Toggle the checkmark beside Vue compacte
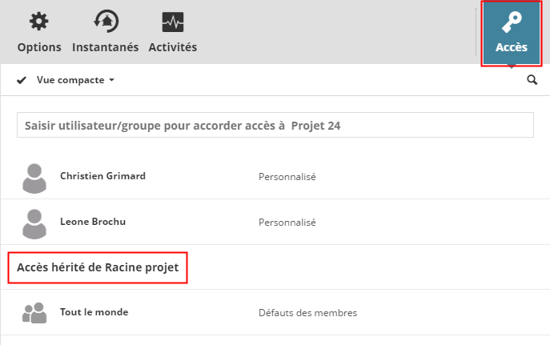550x345 pixels. coord(22,81)
